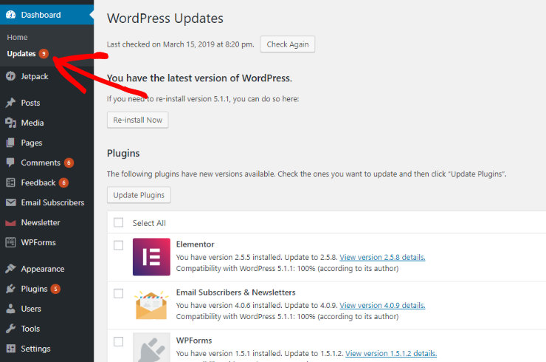Open View version 4.0.9 details link
The image size is (546, 362).
382,306
